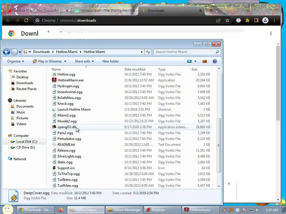Screen dimensions: 286x214
Task: Select Computer in navigation pane
Action: click(21, 136)
